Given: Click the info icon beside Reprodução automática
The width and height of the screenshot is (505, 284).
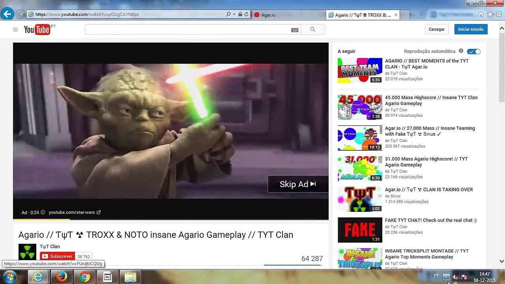Looking at the screenshot, I should click(461, 51).
